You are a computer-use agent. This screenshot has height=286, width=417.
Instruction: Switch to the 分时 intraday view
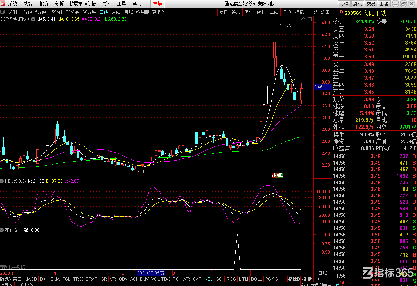click(x=13, y=12)
